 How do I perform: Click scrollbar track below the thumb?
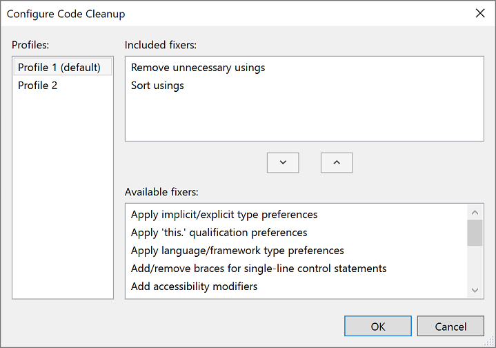click(x=475, y=266)
